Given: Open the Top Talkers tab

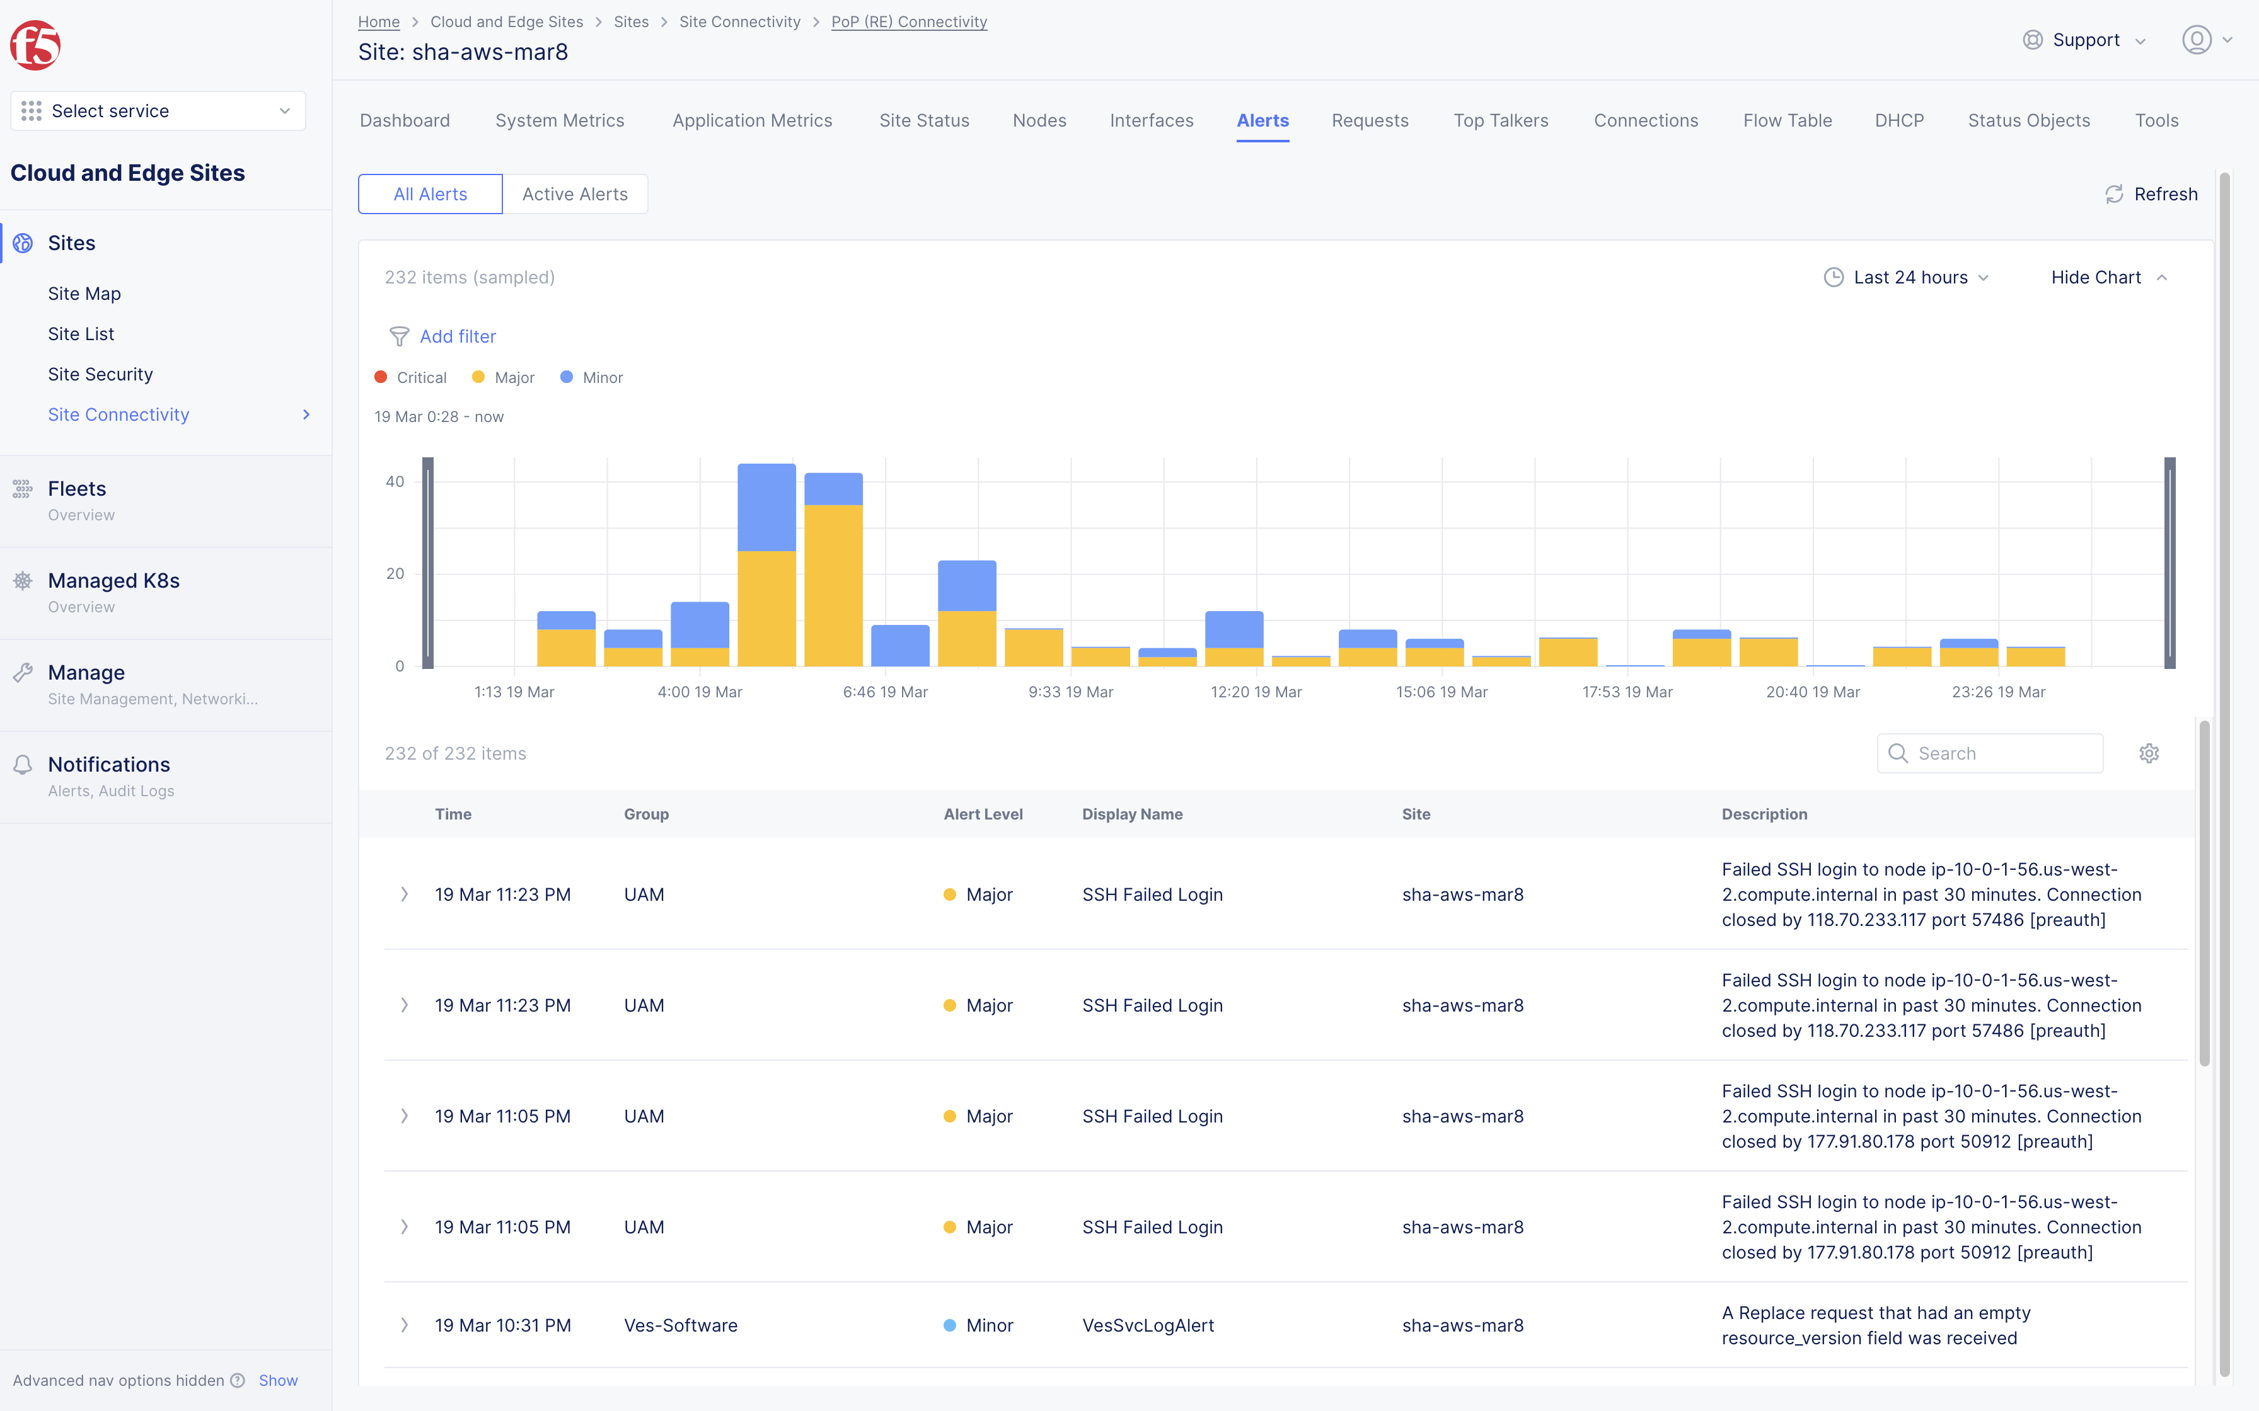Looking at the screenshot, I should point(1500,120).
